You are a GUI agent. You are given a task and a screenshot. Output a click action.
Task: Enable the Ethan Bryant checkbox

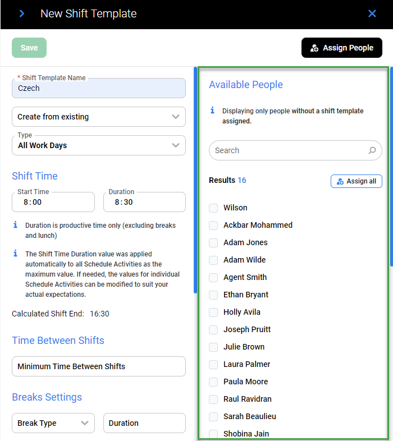(213, 295)
